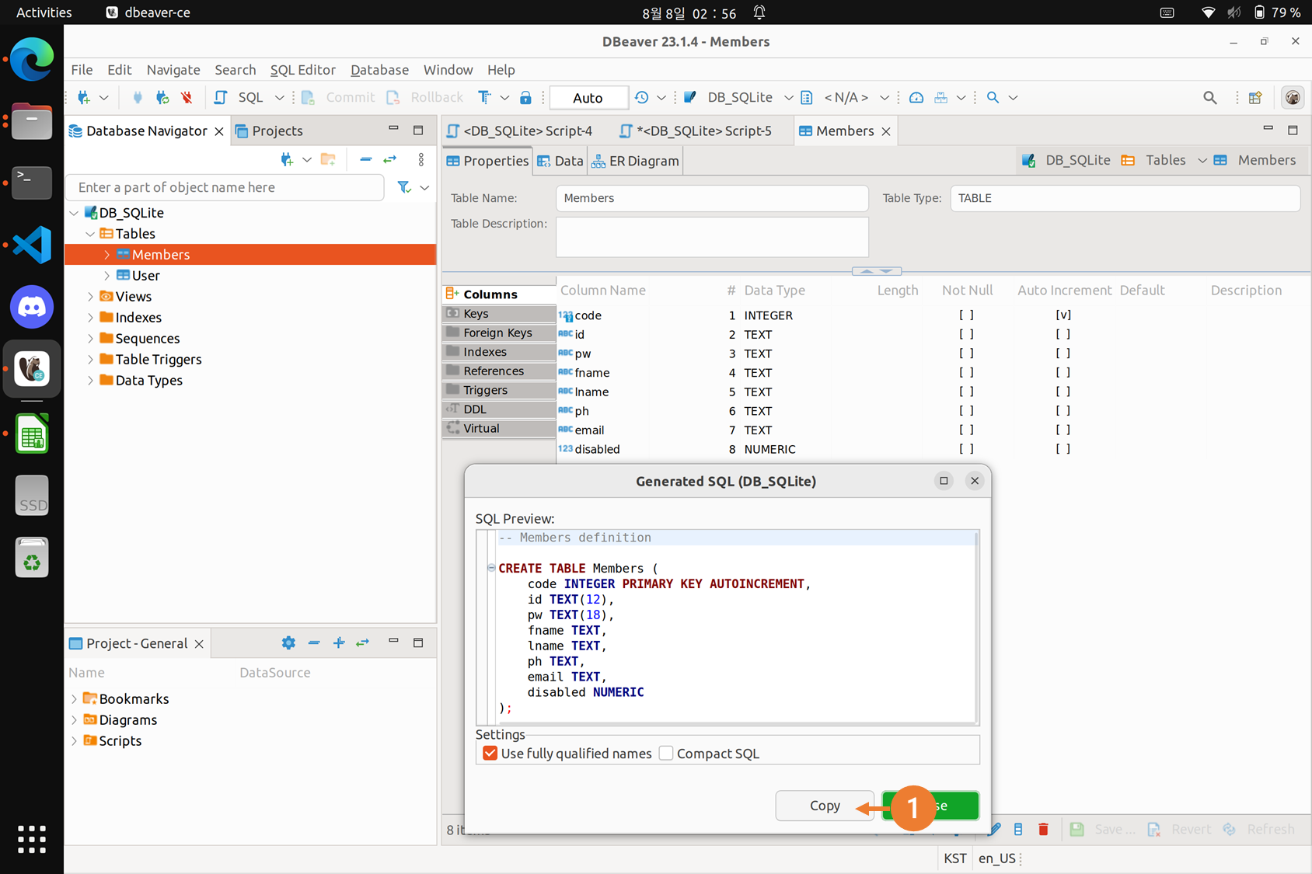Click the object name filter field
1312x874 pixels.
point(225,187)
